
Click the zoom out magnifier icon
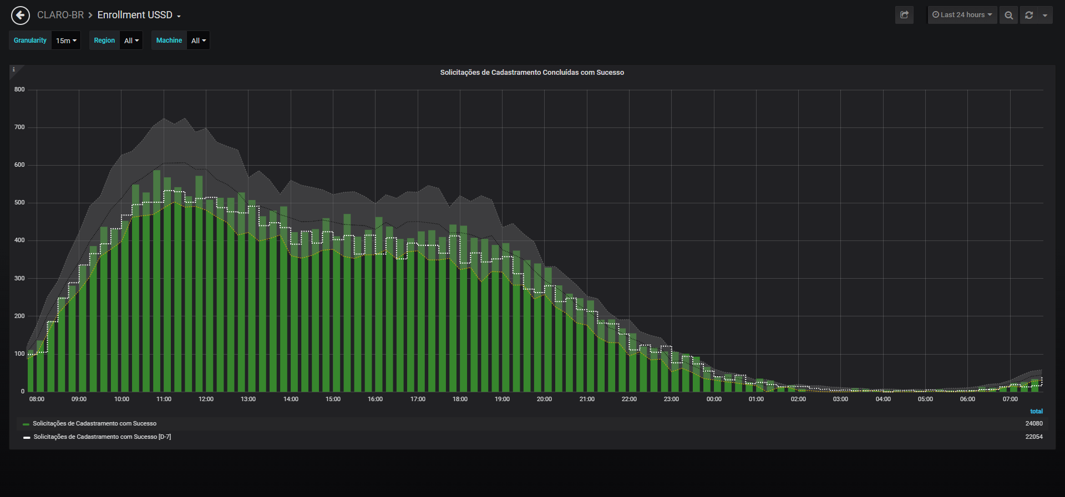point(1009,15)
